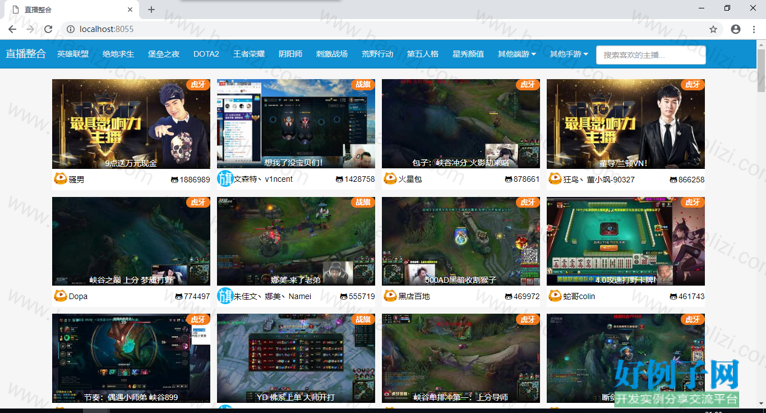766x413 pixels.
Task: Click the streamer name Dopa
Action: tap(78, 296)
